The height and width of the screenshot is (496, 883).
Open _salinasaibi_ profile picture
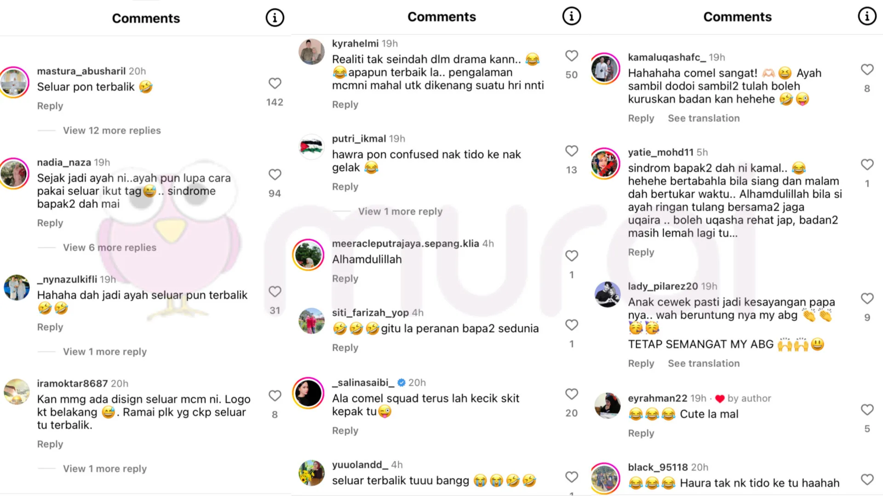click(309, 393)
